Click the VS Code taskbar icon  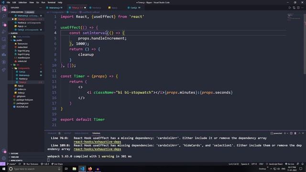pyautogui.click(x=82, y=169)
